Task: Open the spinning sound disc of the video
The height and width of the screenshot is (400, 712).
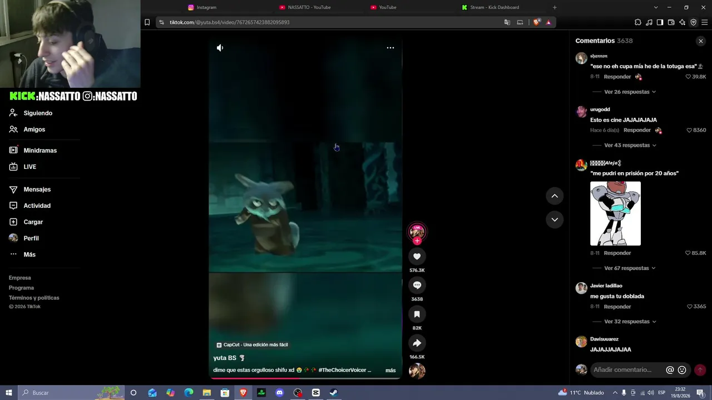Action: (417, 371)
